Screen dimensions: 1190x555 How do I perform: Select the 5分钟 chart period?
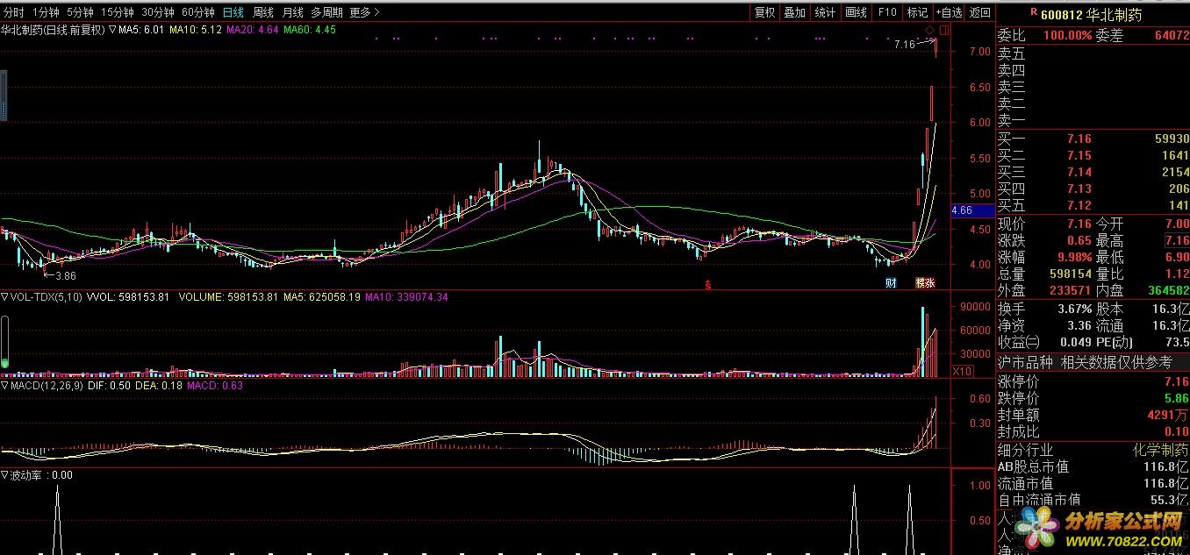coord(80,12)
